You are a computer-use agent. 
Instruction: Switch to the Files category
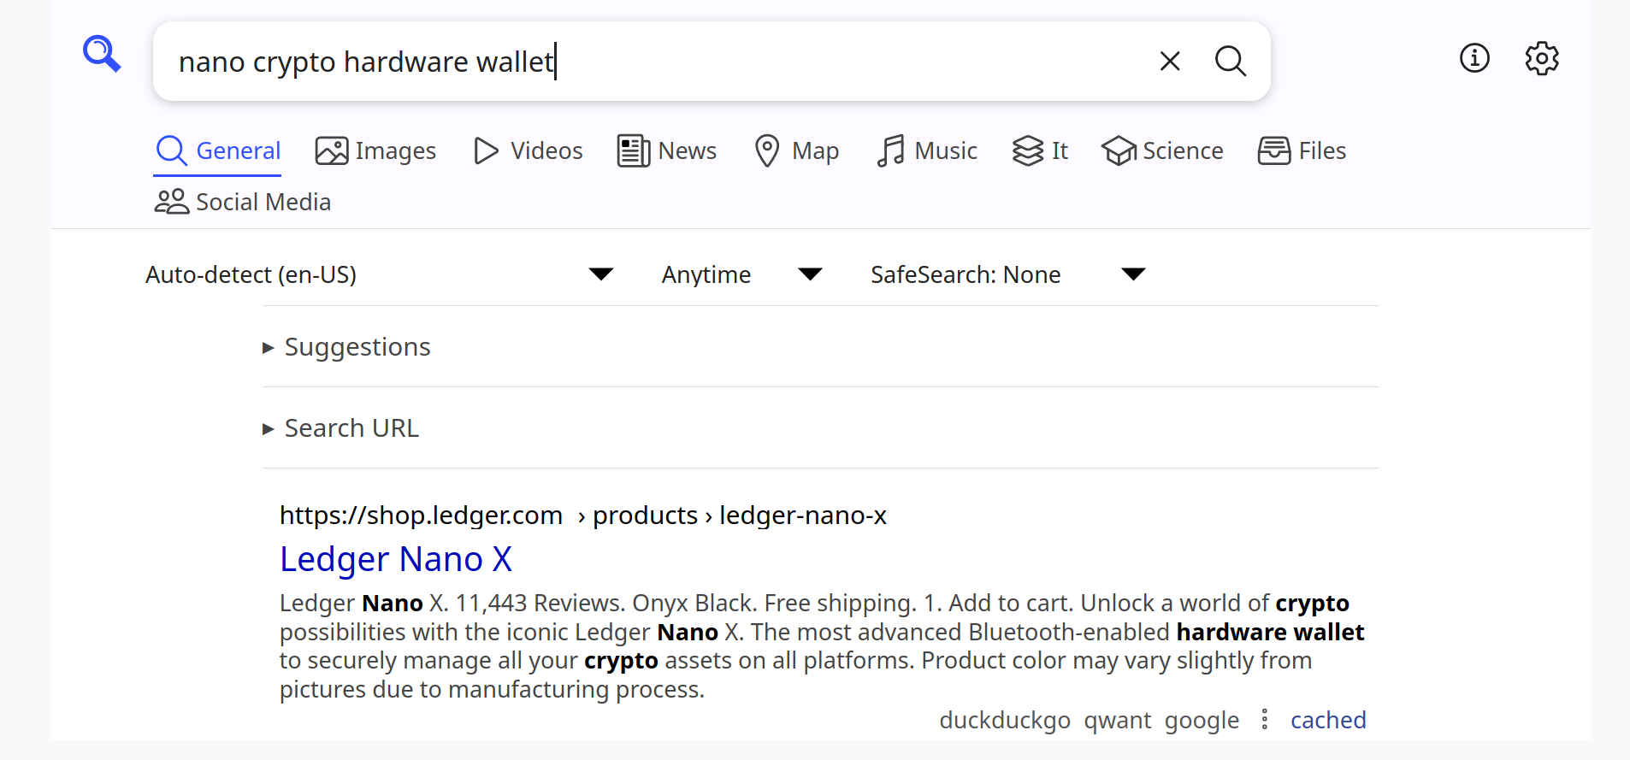[x=1302, y=150]
